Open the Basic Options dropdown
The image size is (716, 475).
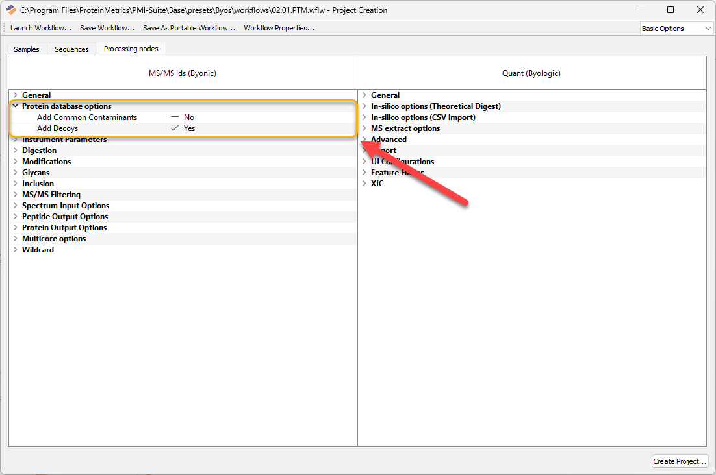point(676,29)
